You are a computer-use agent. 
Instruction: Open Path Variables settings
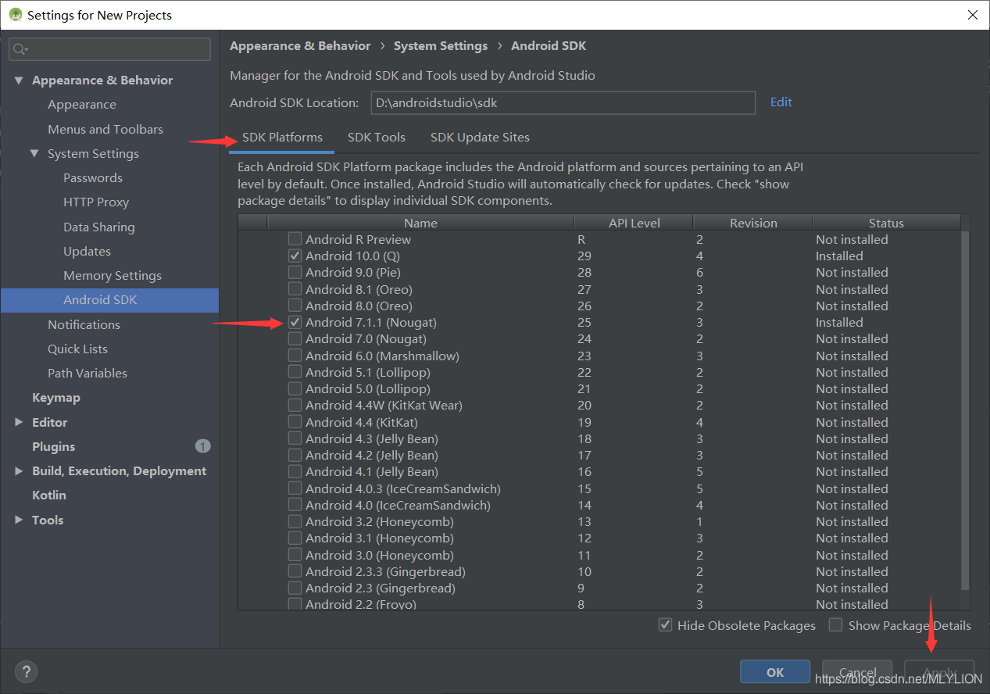(x=88, y=374)
